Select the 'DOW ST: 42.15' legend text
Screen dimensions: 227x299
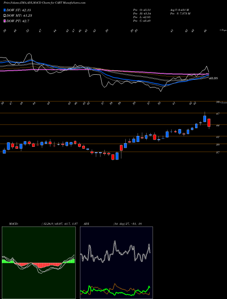(x=19, y=10)
